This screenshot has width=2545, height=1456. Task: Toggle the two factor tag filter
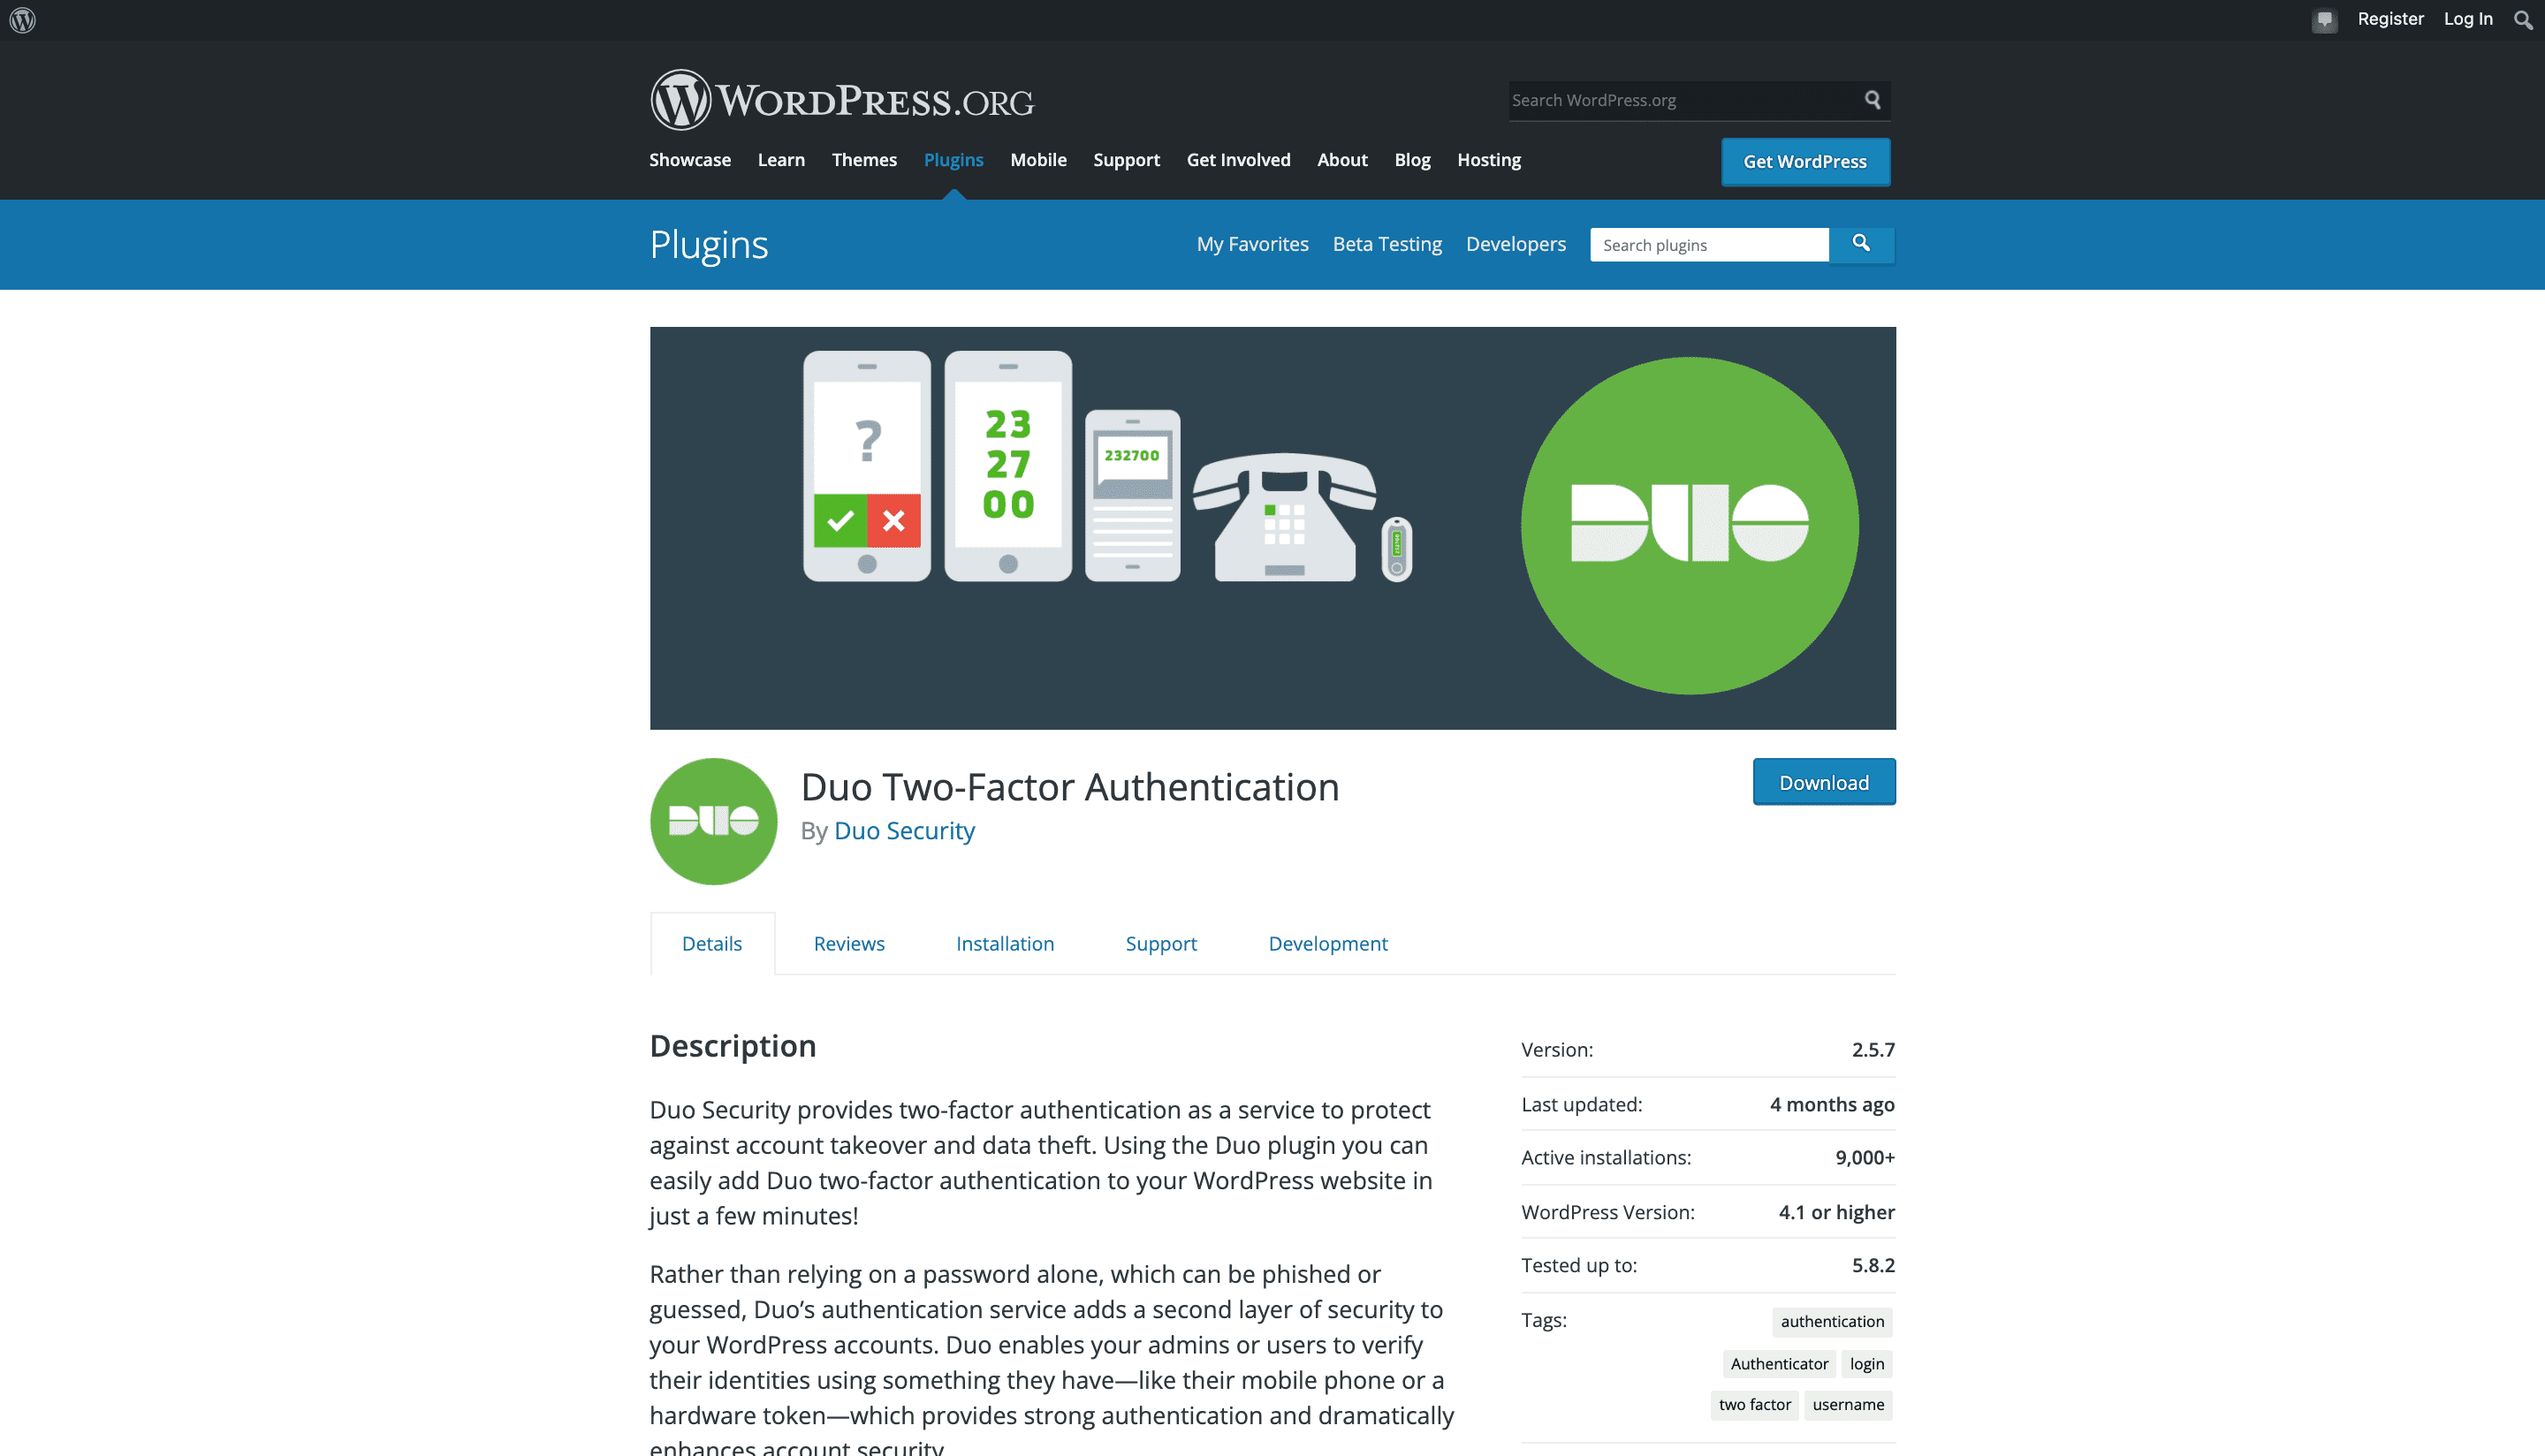click(1753, 1406)
